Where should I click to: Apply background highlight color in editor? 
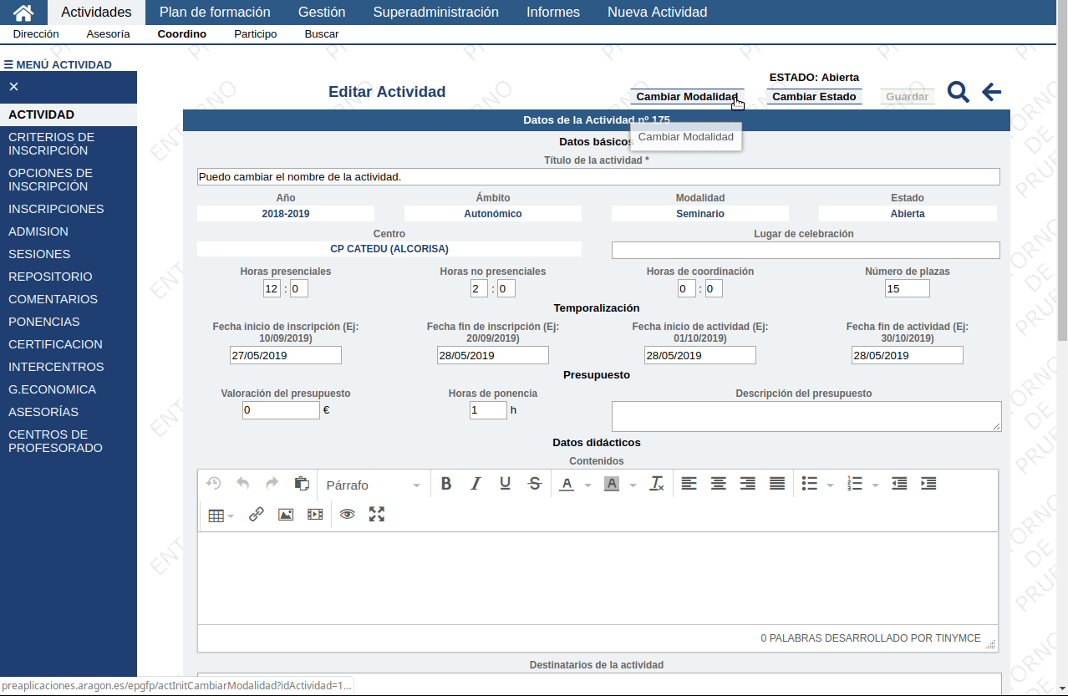612,484
